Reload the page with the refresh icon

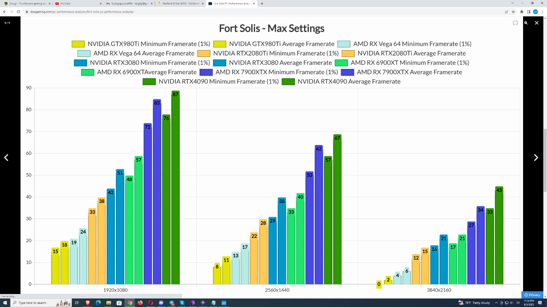pos(18,12)
